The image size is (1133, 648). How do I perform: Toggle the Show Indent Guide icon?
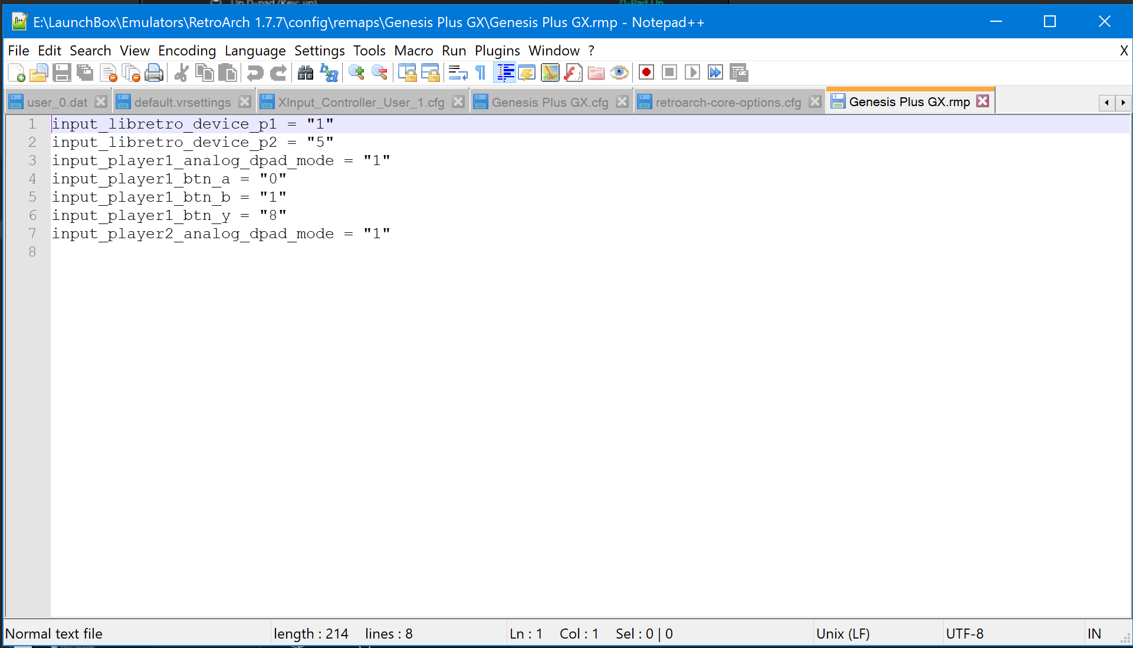click(504, 73)
